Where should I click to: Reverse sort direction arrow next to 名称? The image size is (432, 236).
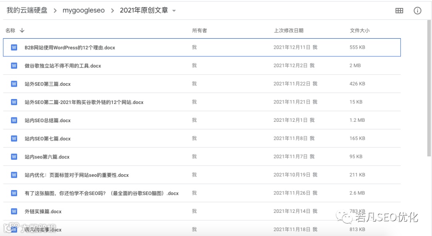tap(22, 30)
